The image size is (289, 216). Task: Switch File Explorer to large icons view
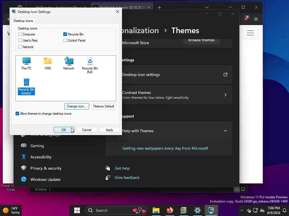coord(243,189)
